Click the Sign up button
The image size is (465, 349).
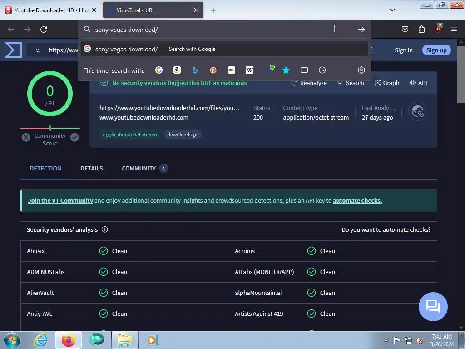coord(436,50)
